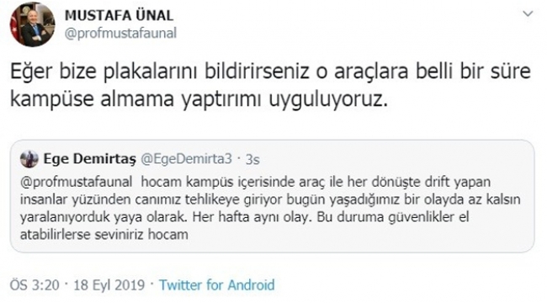Select the quoted line starting 'yaralanıyorduk yaya olarak'
The image size is (547, 303).
245,217
